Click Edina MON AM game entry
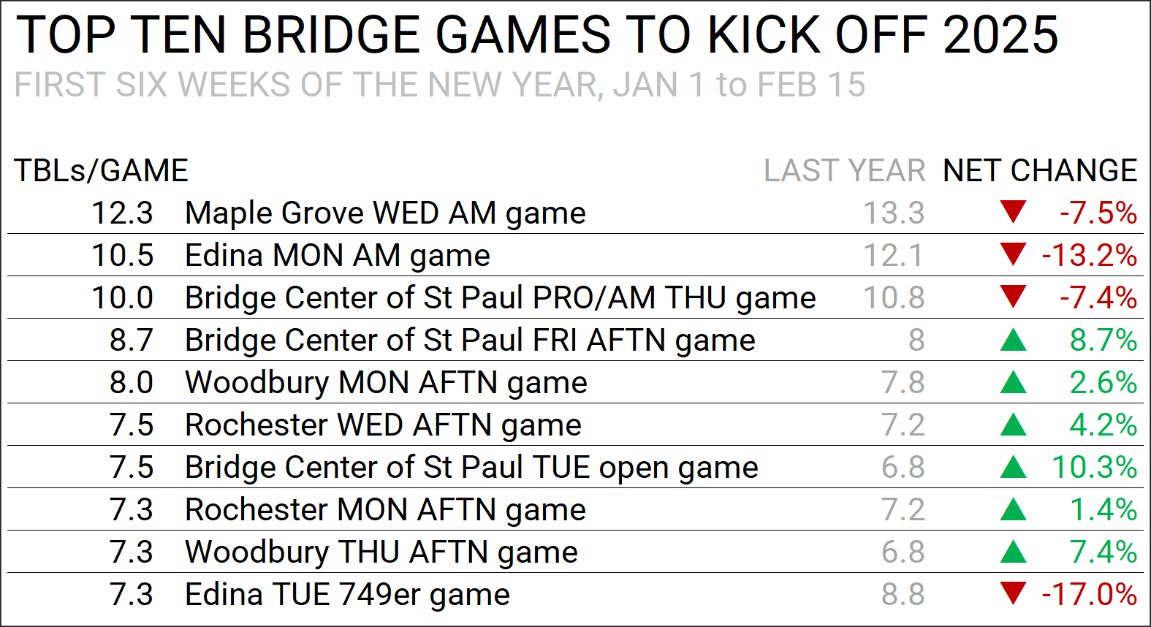This screenshot has height=627, width=1151. pos(338,256)
